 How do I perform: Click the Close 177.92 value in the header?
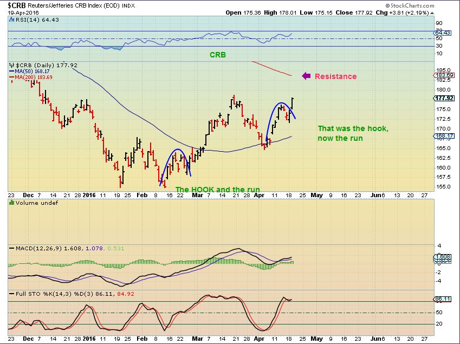(x=354, y=12)
